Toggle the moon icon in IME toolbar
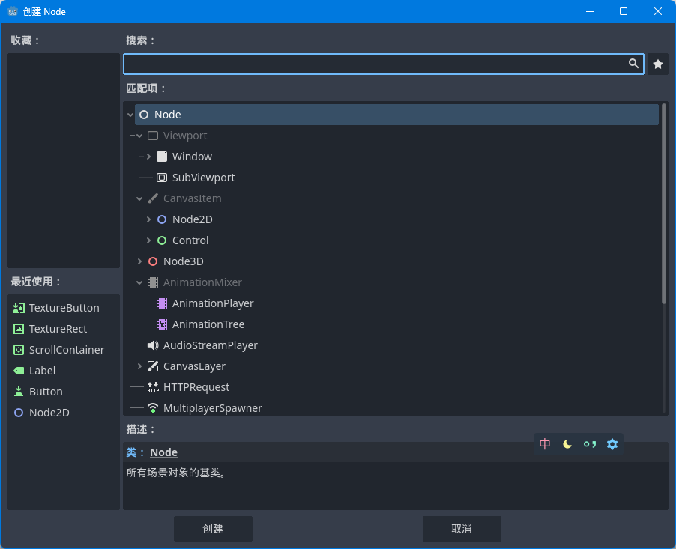 pos(567,444)
